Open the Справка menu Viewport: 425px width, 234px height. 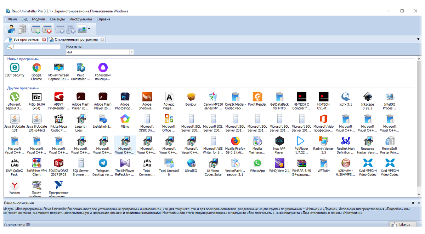tap(103, 19)
